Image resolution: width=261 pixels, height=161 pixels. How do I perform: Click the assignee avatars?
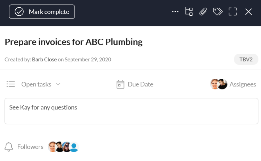(x=219, y=84)
